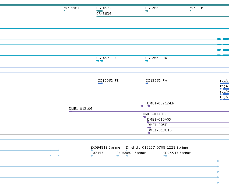
Task: Select the EK094813.5prime EST glyph
Action: pos(92,150)
